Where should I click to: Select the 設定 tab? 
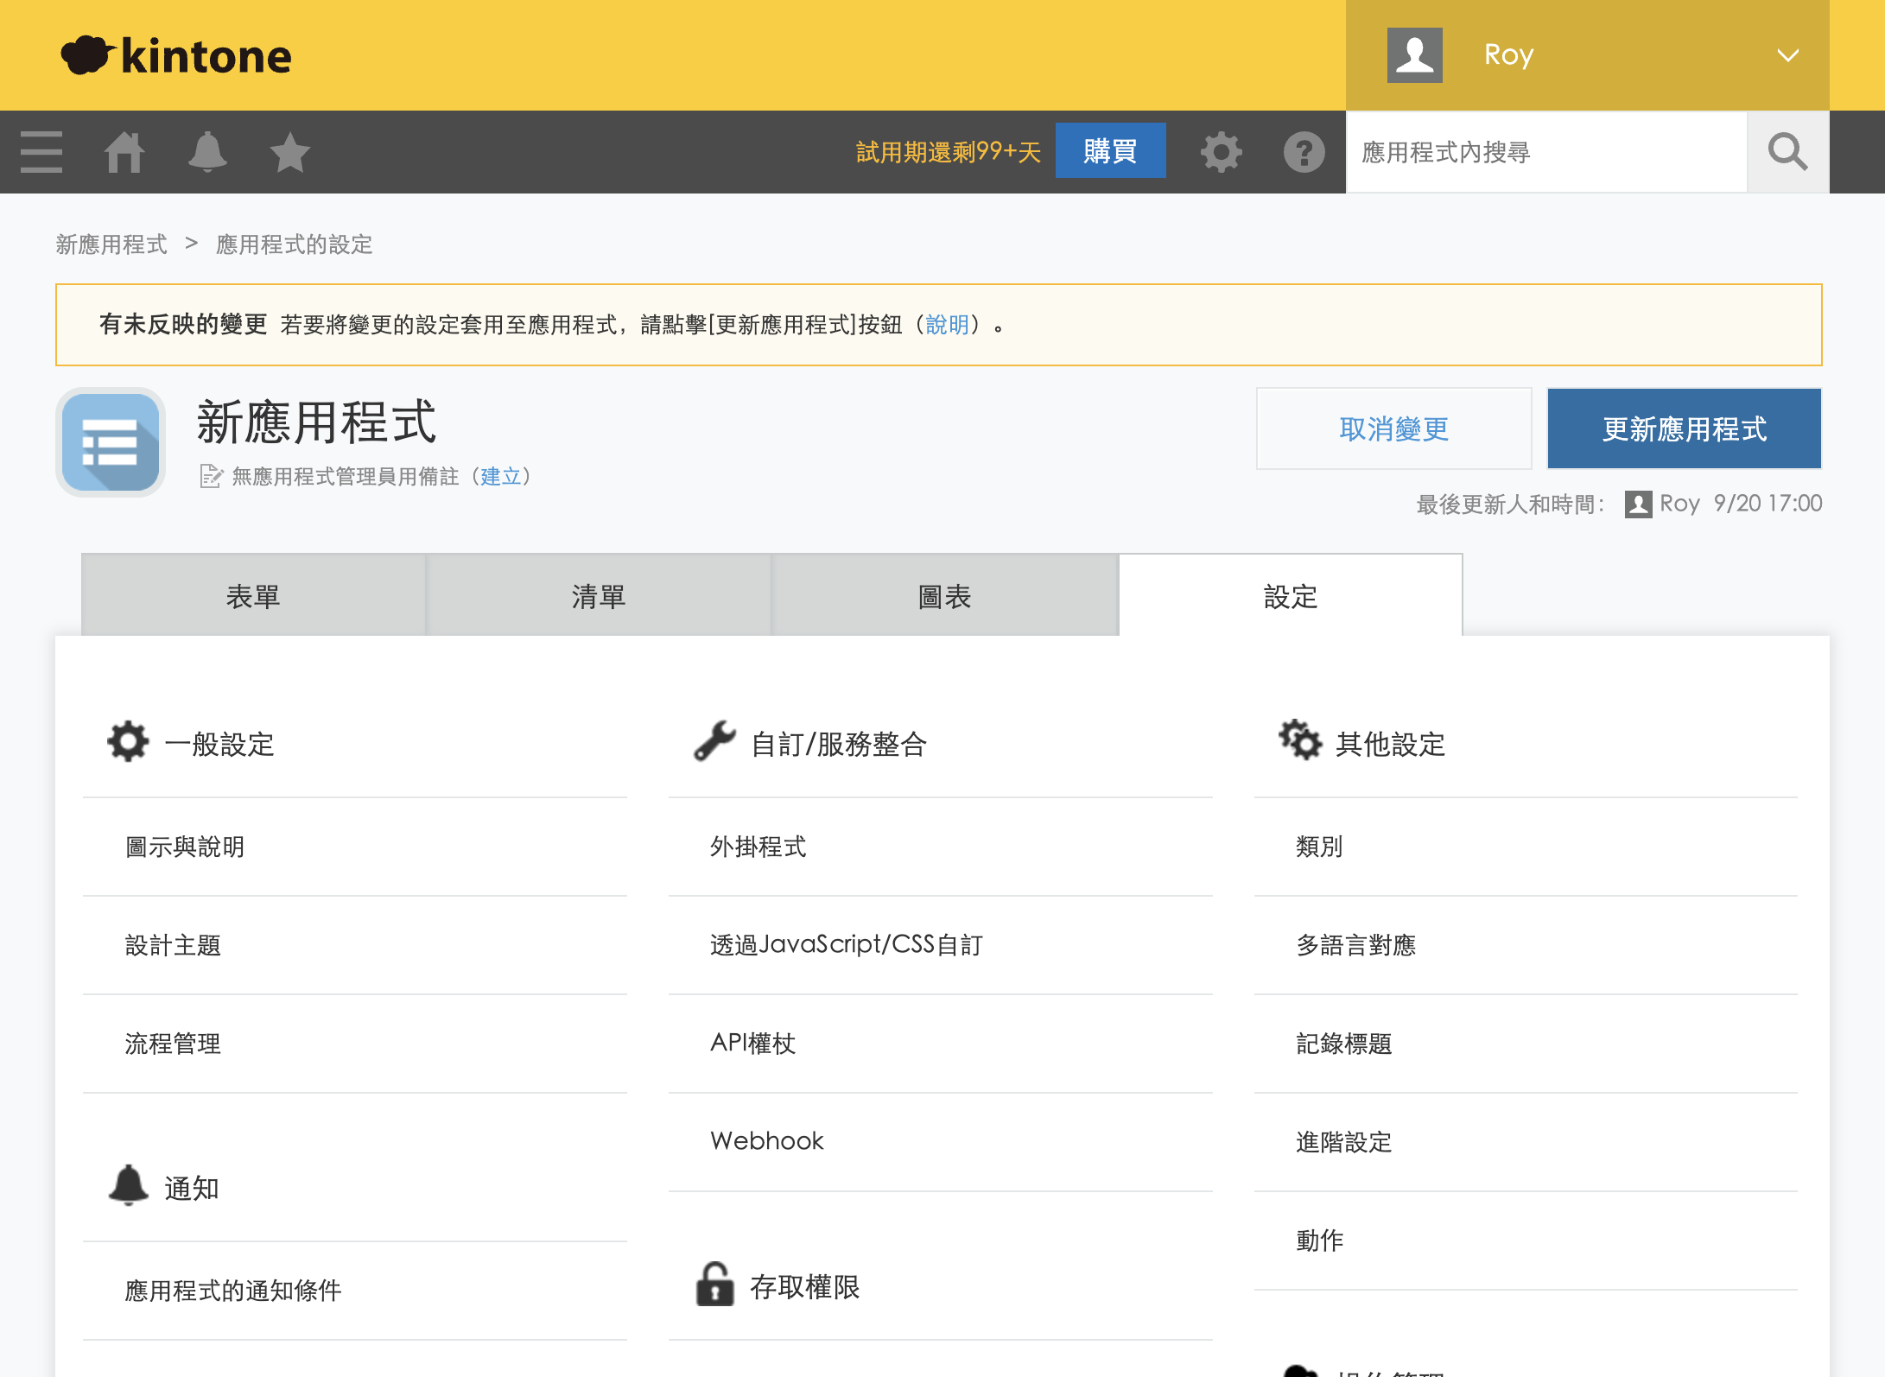tap(1291, 596)
